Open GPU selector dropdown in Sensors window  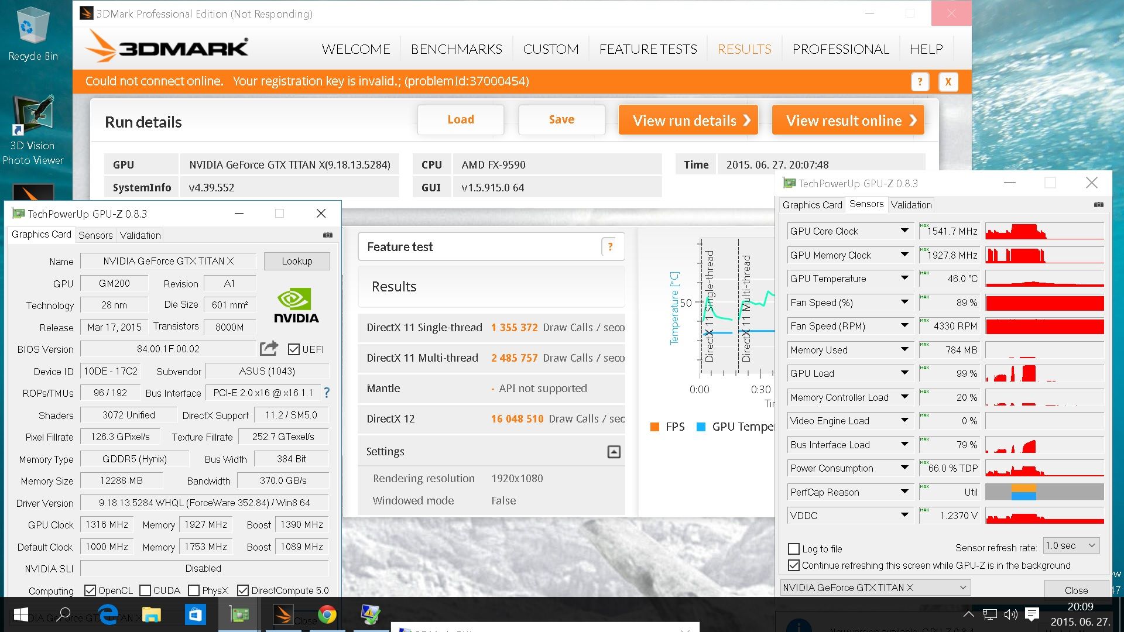[x=875, y=588]
